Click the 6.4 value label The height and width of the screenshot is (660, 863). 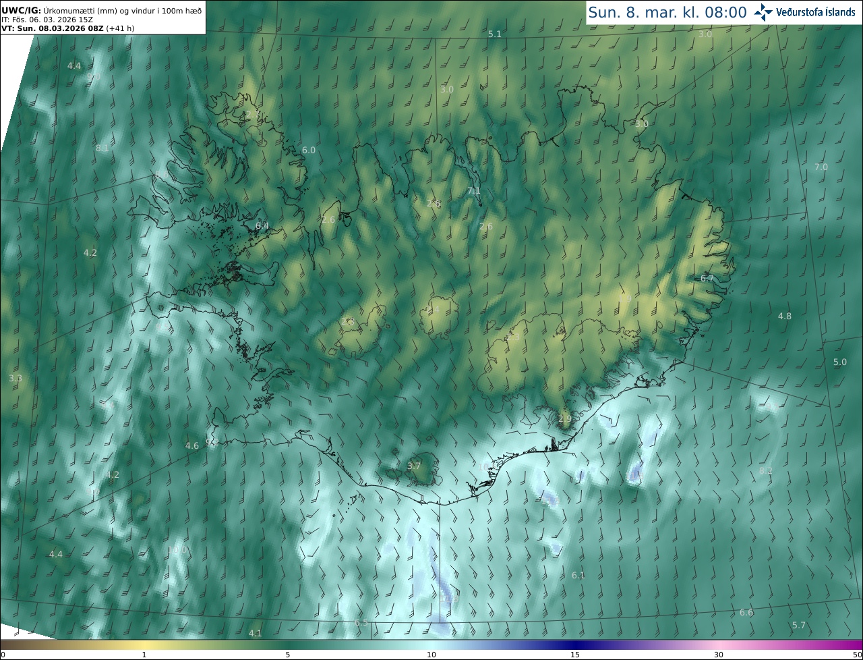(x=262, y=225)
